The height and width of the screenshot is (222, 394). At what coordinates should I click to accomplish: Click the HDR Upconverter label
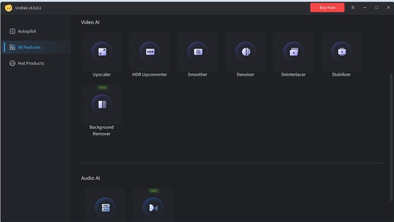[150, 74]
